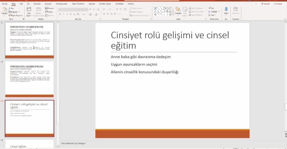Open the Yerleştir arrange dropdown
The width and height of the screenshot is (287, 149).
(x=178, y=12)
